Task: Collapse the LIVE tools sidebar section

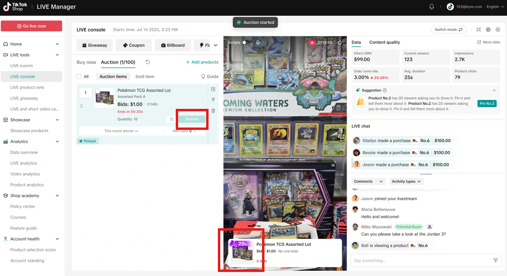Action: click(x=57, y=55)
